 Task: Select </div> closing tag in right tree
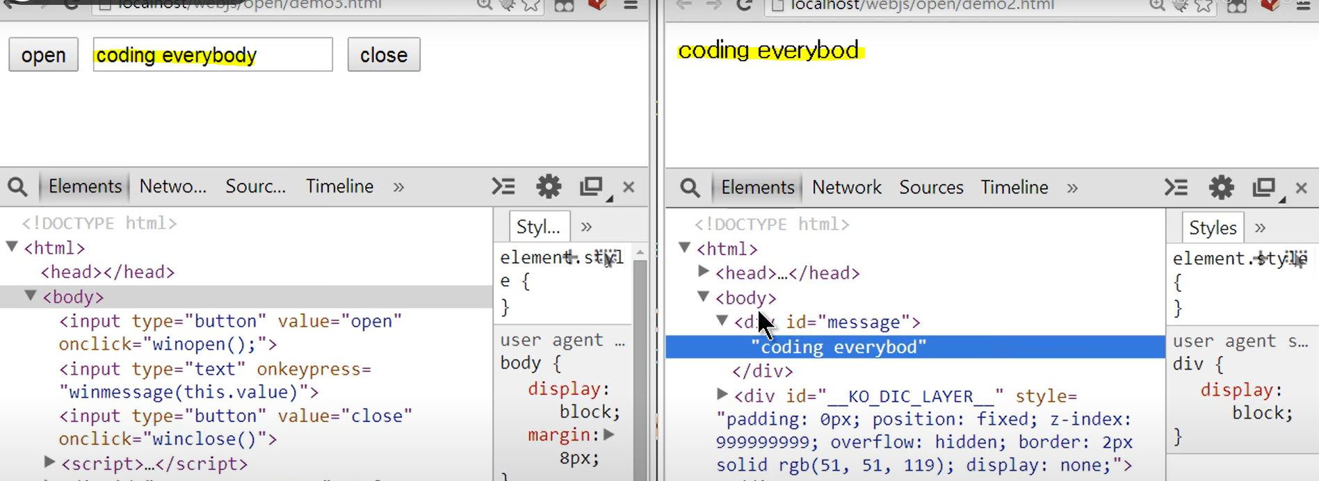tap(763, 371)
